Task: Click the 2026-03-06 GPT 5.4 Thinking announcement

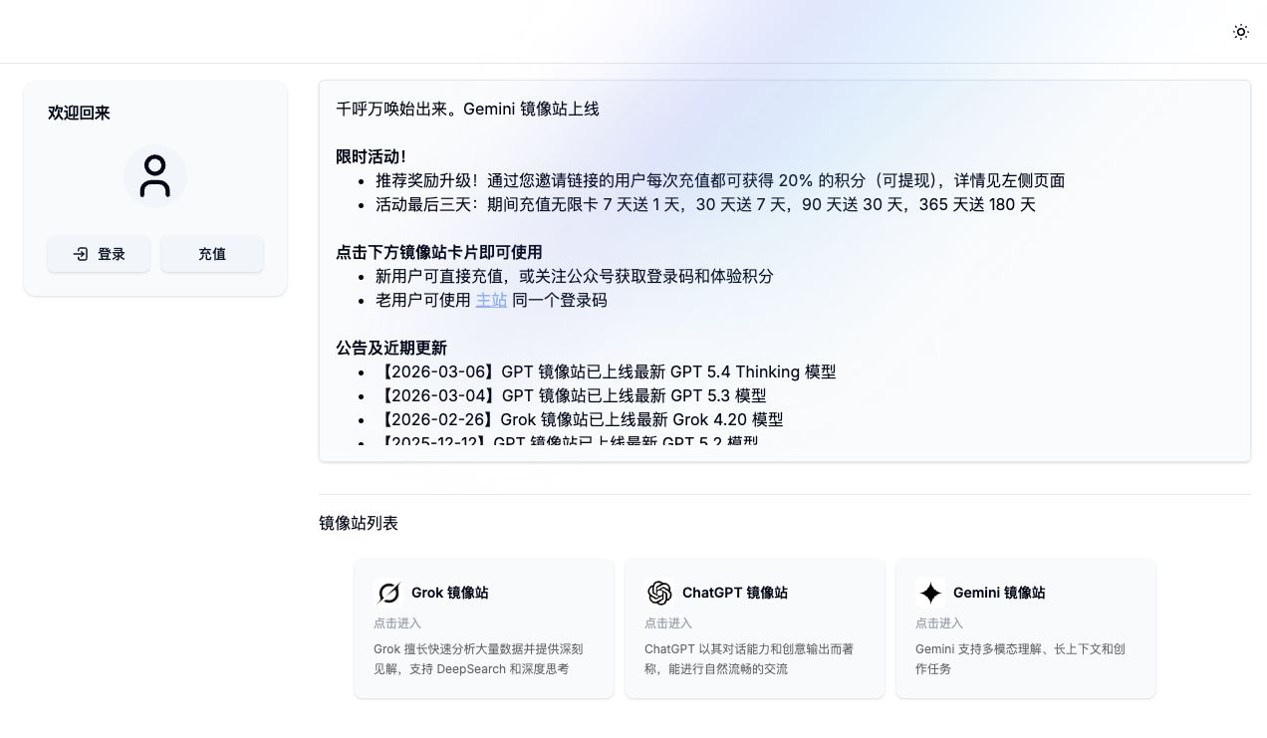Action: coord(606,371)
